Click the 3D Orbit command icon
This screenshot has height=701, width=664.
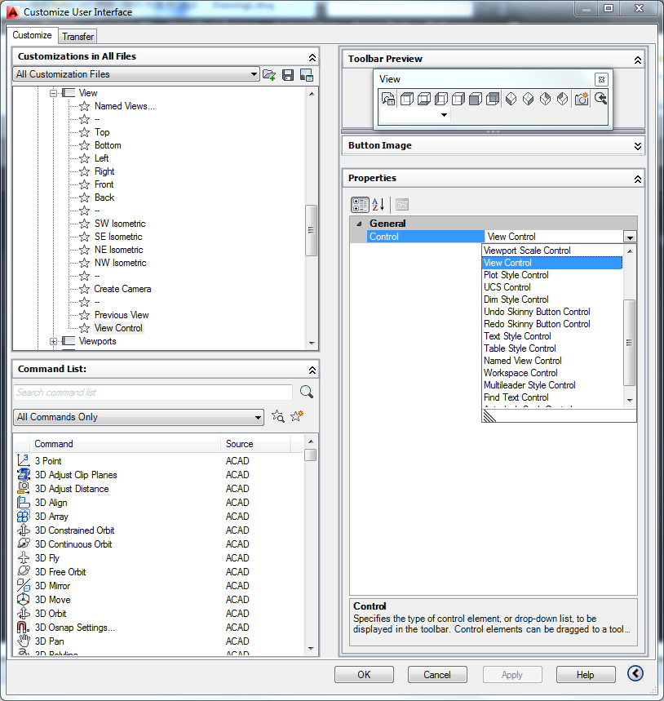pos(23,614)
